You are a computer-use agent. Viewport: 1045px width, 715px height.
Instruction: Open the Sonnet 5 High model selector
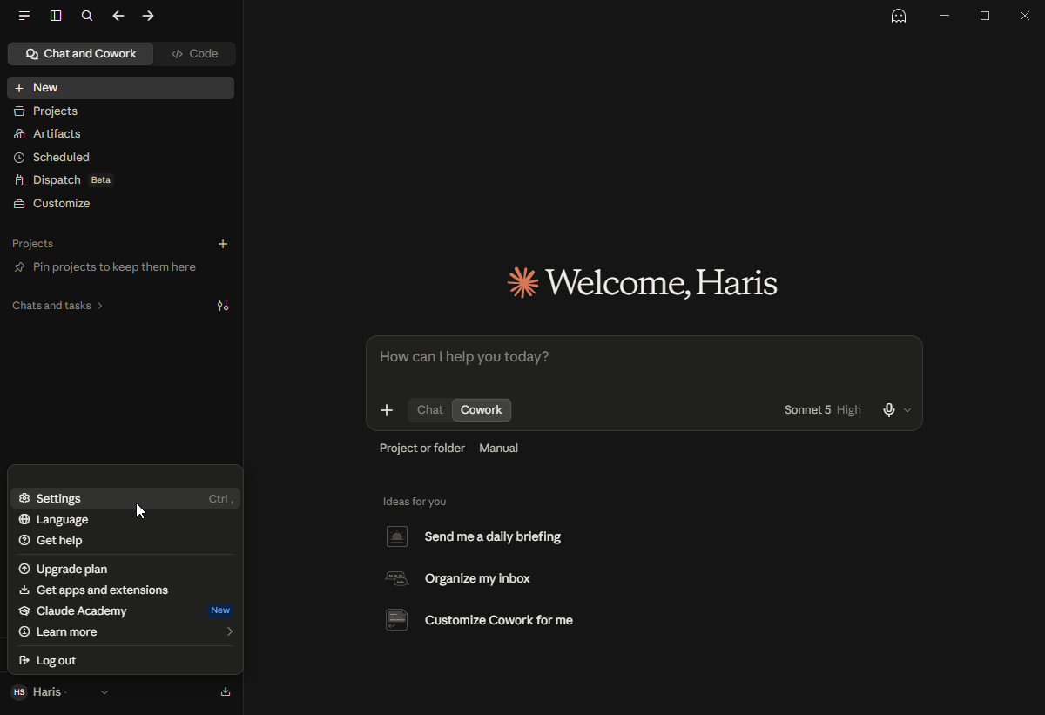823,410
